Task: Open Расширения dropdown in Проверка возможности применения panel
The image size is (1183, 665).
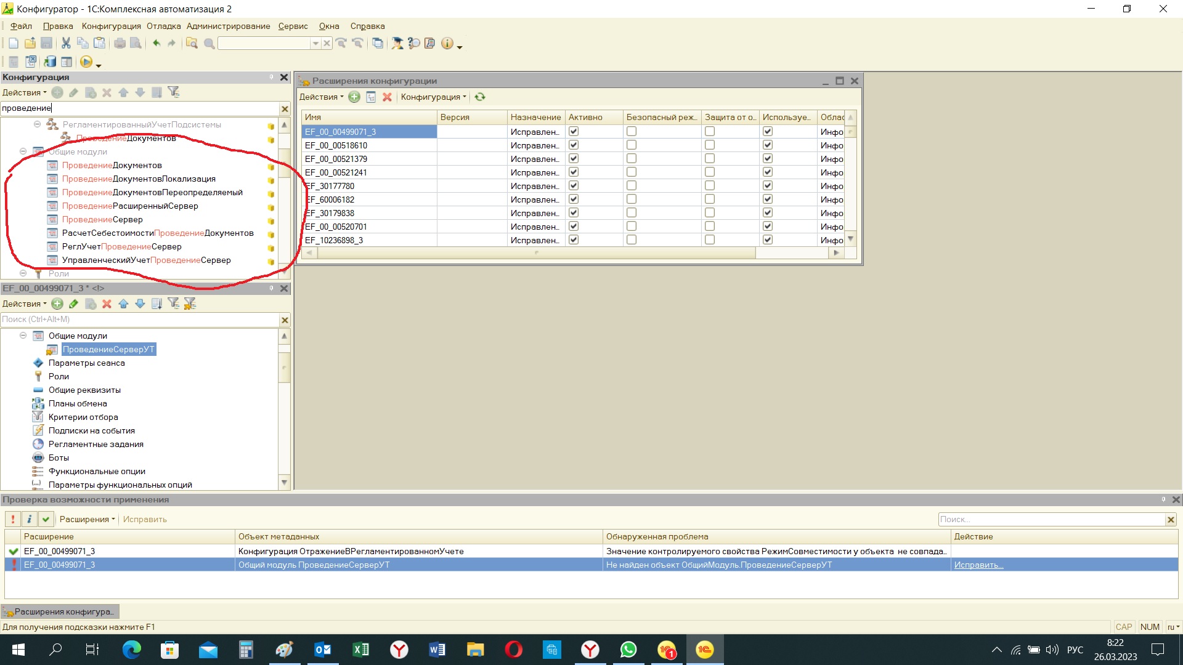Action: [87, 519]
